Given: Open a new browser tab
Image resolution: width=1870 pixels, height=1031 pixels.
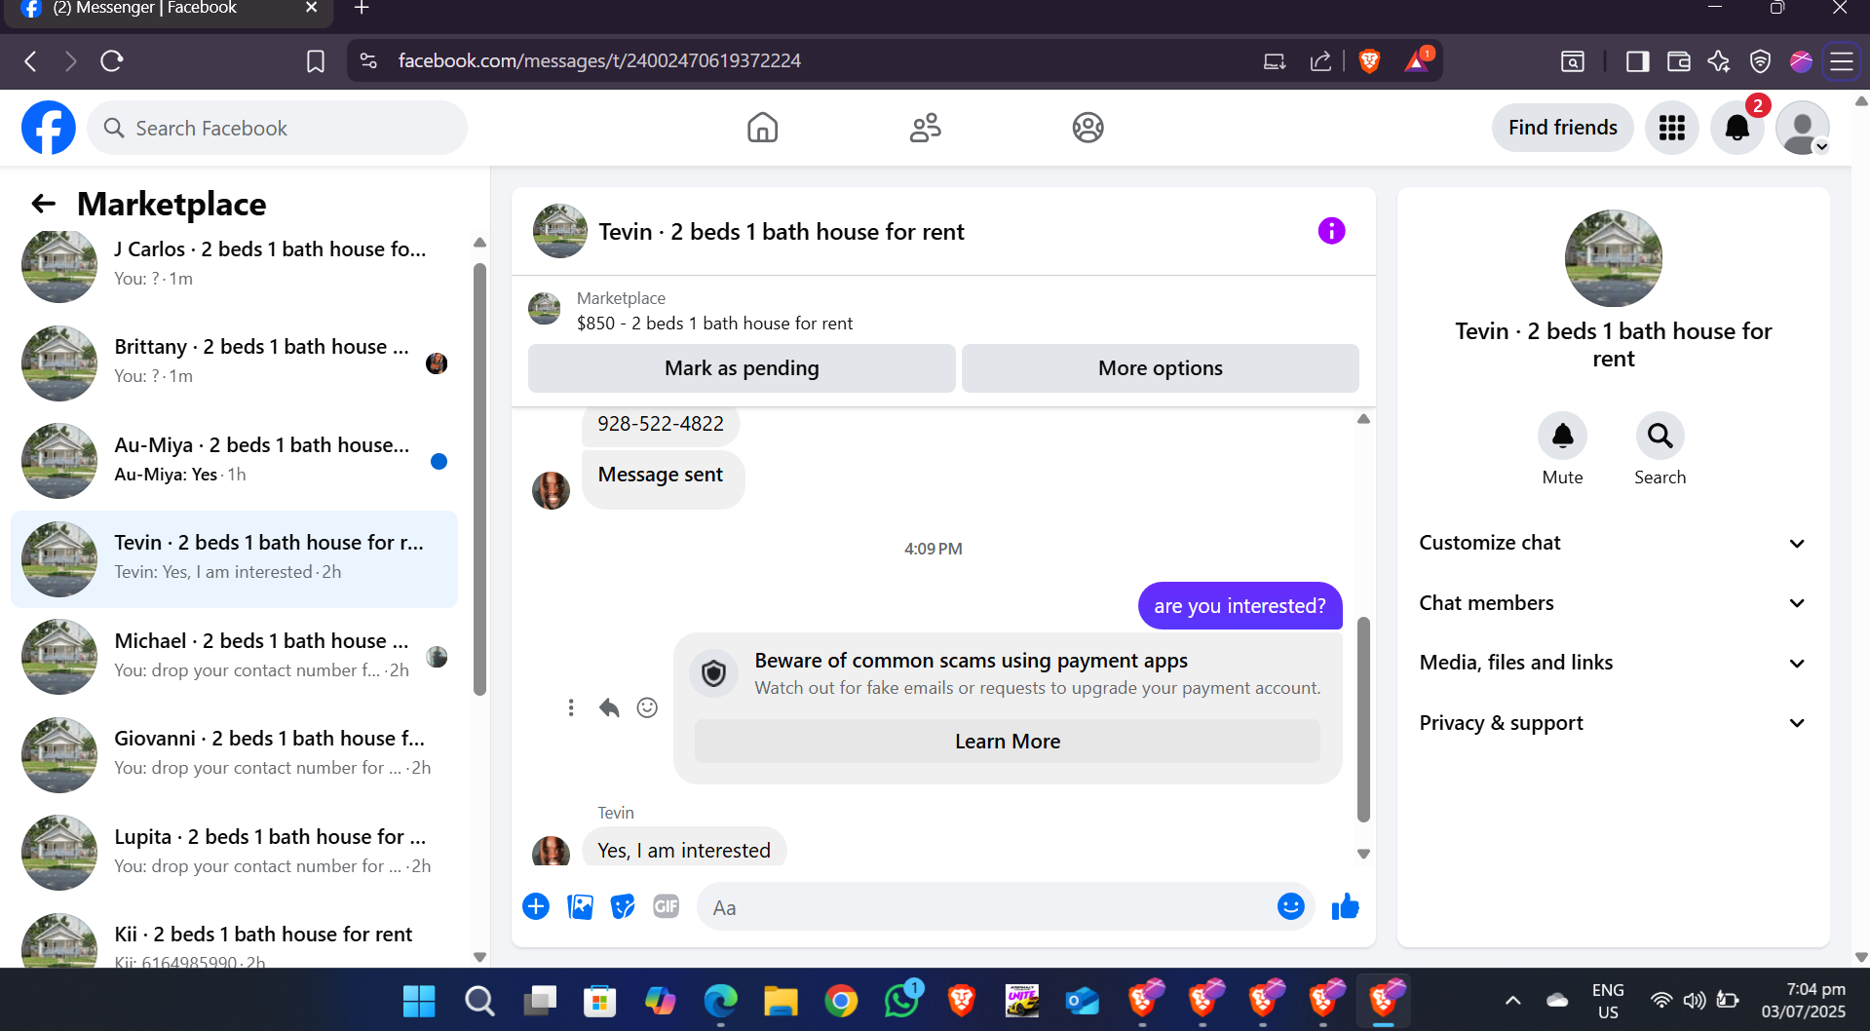Looking at the screenshot, I should tap(362, 9).
